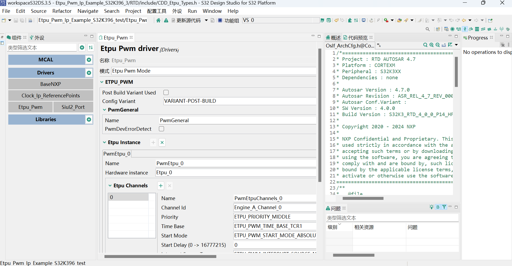Click the green warning triangle icon
512x266 pixels.
click(x=166, y=20)
